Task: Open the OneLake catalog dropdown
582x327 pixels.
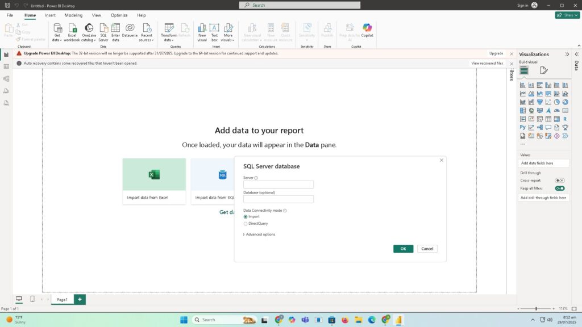Action: tap(89, 32)
